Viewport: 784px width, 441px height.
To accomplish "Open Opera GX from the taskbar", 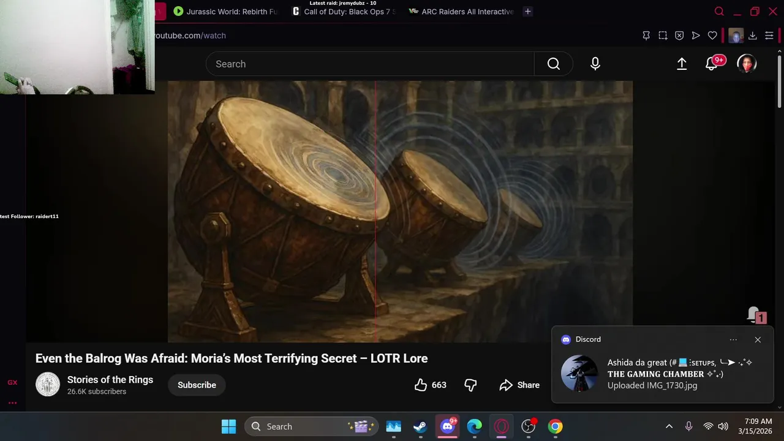I will click(x=501, y=426).
